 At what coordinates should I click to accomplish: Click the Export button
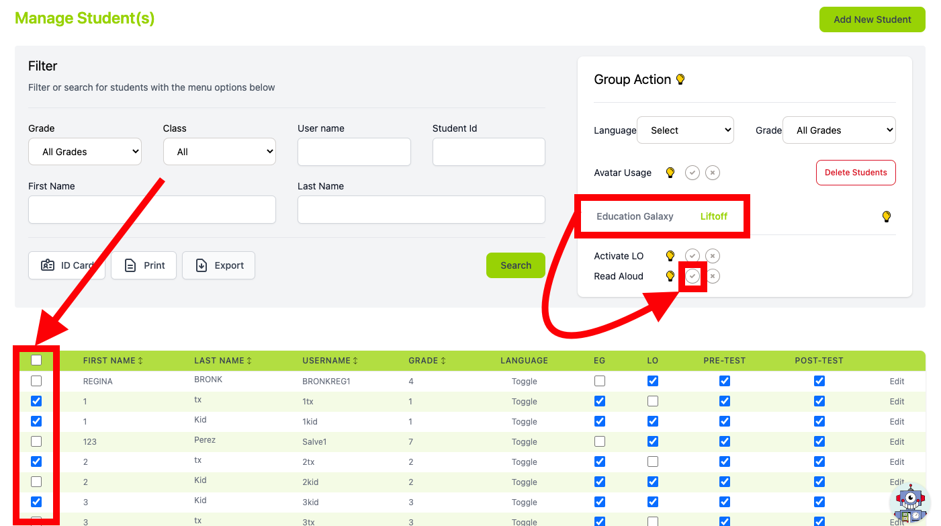218,265
